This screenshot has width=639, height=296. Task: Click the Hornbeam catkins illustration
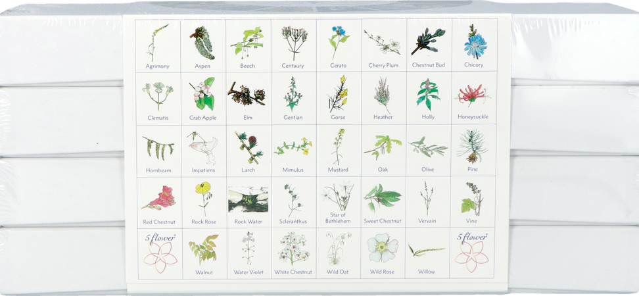pyautogui.click(x=158, y=147)
